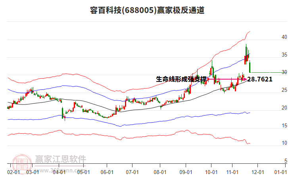Click the 10 price axis label
This screenshot has height=178, width=288.
(284, 143)
